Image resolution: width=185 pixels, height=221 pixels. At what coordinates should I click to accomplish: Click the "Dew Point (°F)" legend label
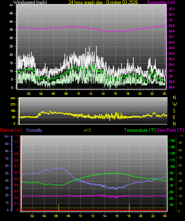pos(170,130)
